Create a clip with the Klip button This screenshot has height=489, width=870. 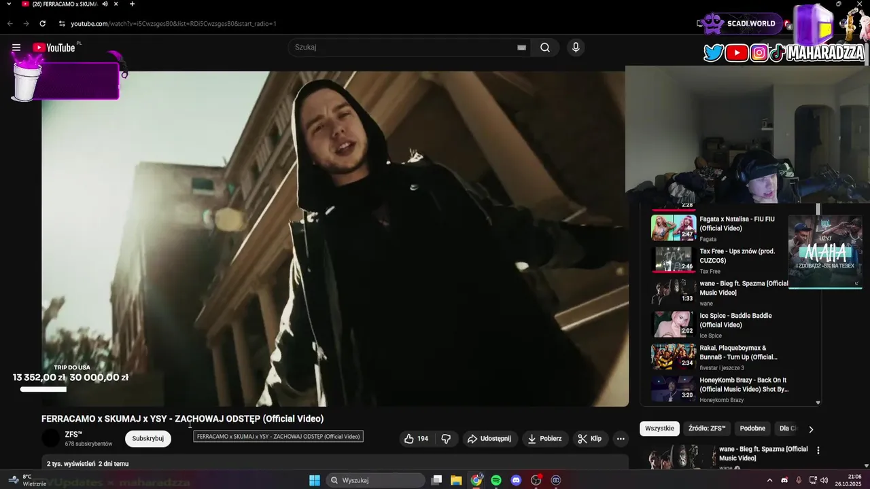tap(589, 439)
